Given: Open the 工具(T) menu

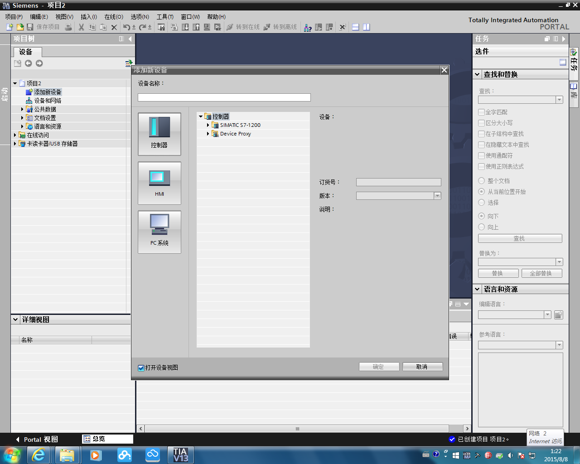Looking at the screenshot, I should tap(165, 17).
